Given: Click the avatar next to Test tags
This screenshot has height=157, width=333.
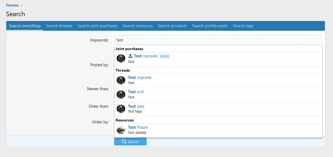Looking at the screenshot, I should 121,109.
